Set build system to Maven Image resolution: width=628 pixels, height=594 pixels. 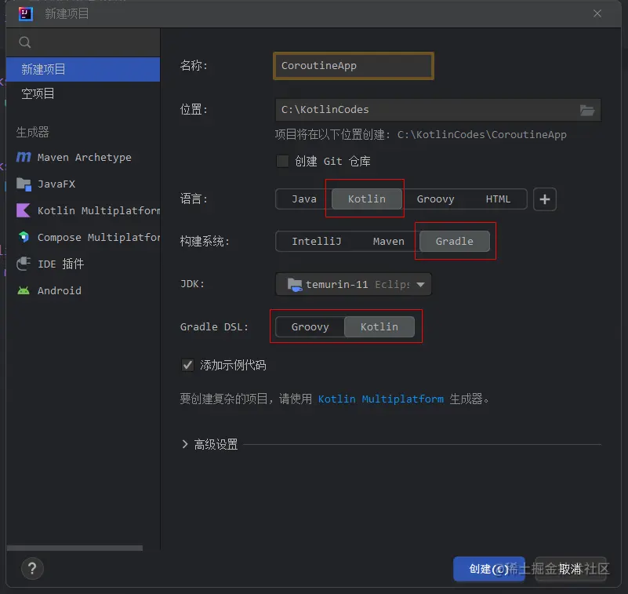click(389, 241)
